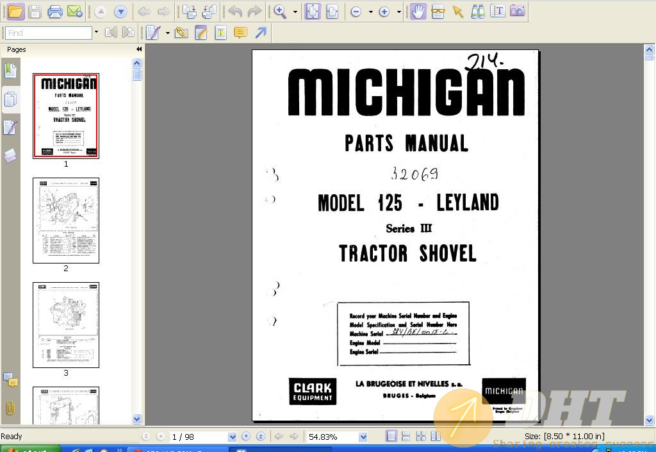Screen dimensions: 656x452
Task: Select the blue Arrow drawing tool
Action: coord(260,32)
